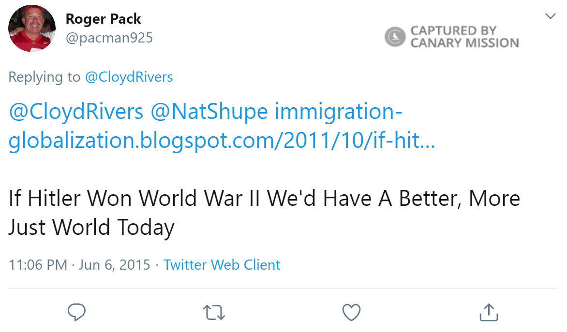Screen dimensions: 567x332
Task: Open the Twitter Web Client source link
Action: [222, 265]
